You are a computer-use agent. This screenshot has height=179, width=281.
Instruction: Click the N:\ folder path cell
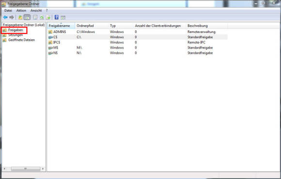[79, 53]
